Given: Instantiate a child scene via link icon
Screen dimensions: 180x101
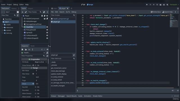Looking at the screenshot, I should coord(26,12).
